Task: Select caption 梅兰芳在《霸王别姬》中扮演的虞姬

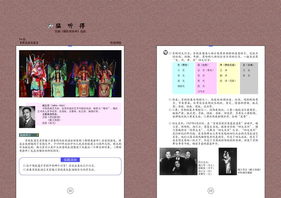Action: click(249, 171)
